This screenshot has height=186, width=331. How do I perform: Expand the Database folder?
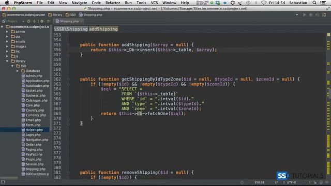click(18, 71)
